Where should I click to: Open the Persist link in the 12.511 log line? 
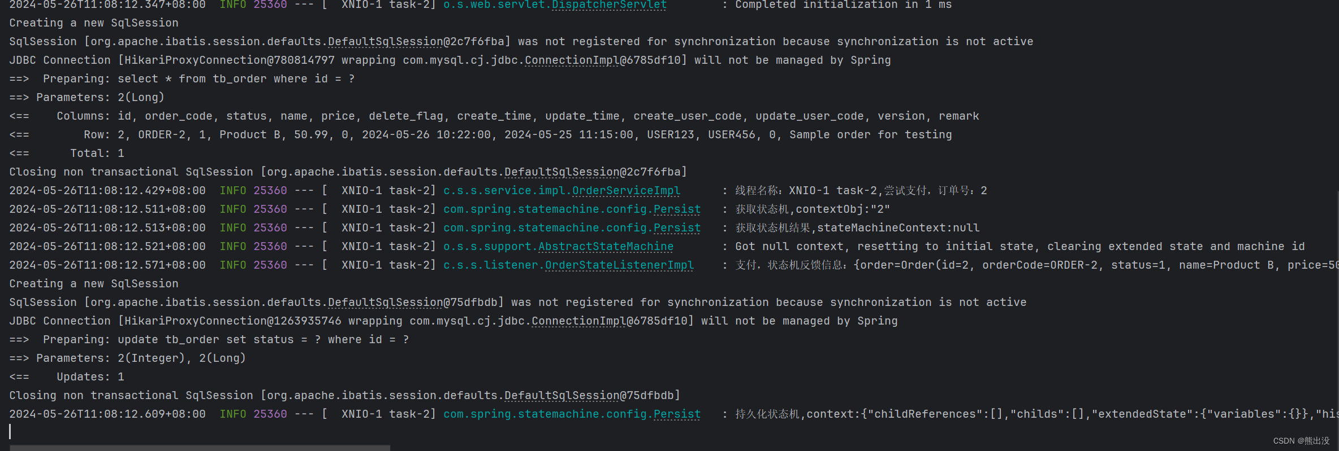[677, 209]
